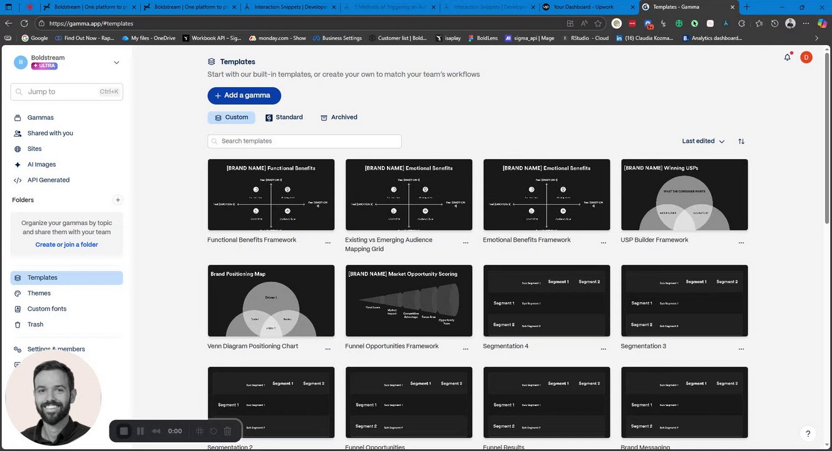Open browser history clock icon
The height and width of the screenshot is (451, 832).
(x=775, y=23)
